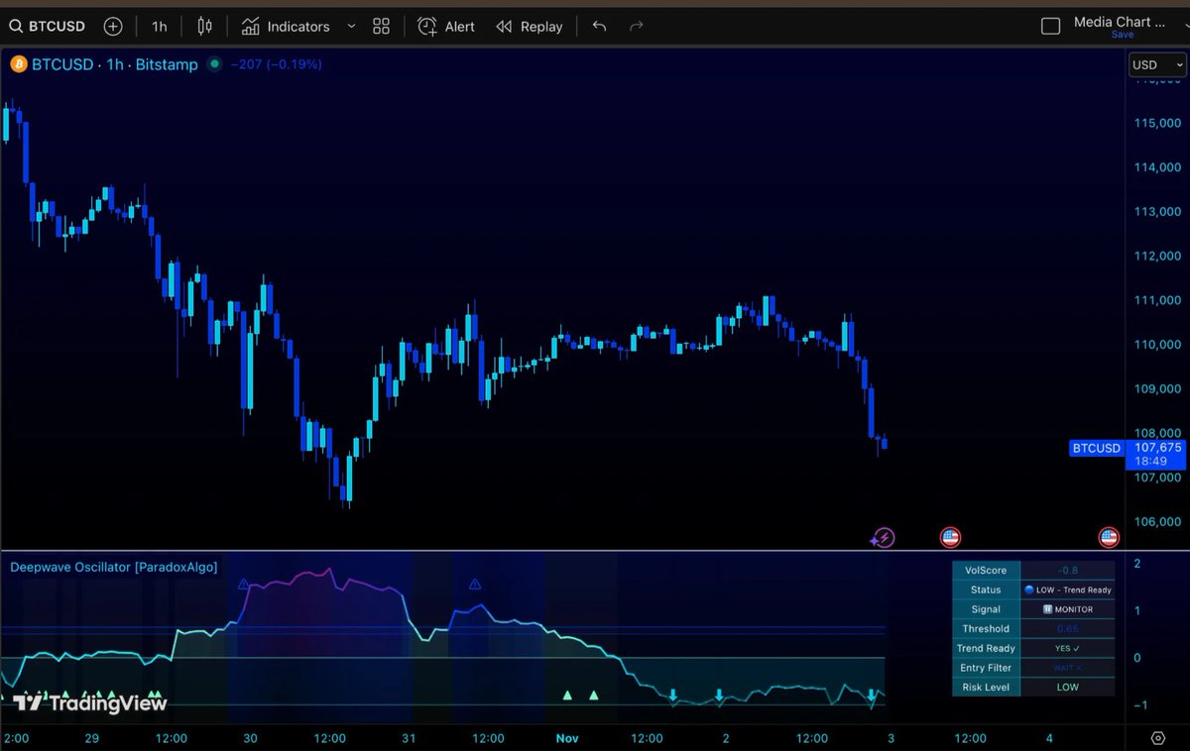Image resolution: width=1190 pixels, height=751 pixels.
Task: Click the Entry Filter WAIT cell
Action: 1067,668
